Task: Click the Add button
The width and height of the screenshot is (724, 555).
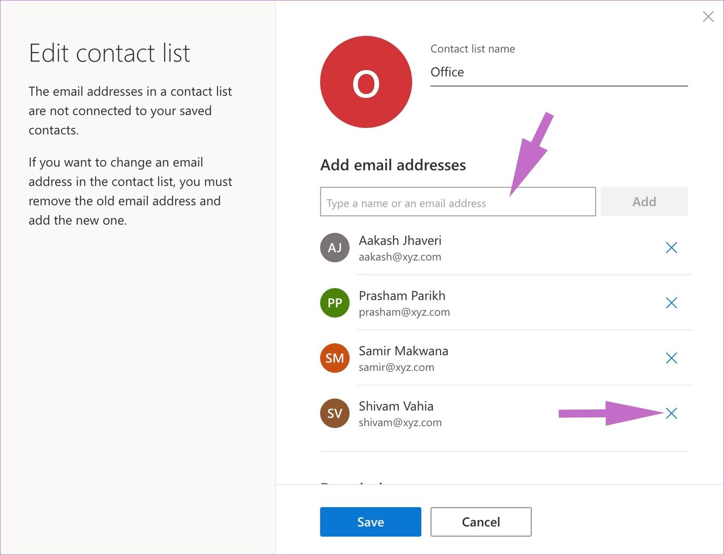Action: point(644,202)
